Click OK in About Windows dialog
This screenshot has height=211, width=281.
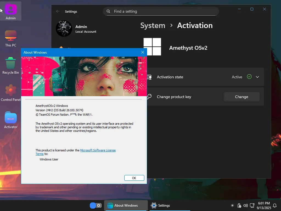tap(134, 178)
